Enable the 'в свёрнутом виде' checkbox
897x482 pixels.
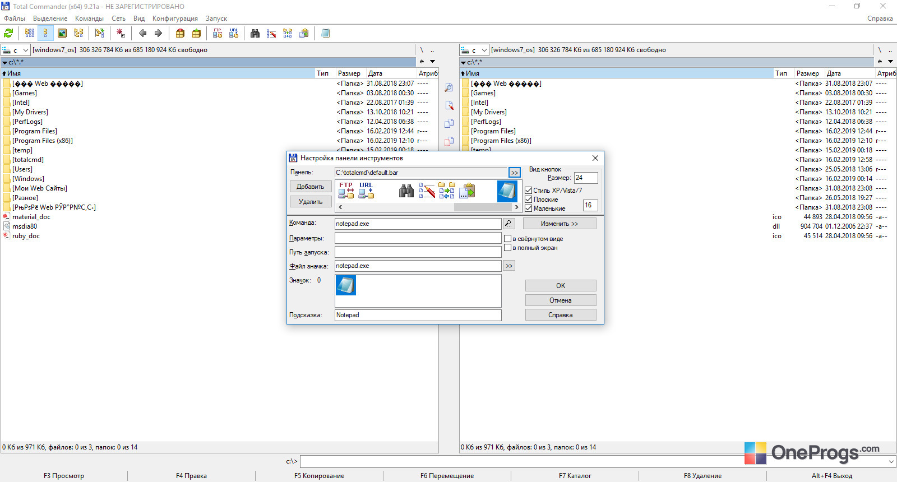coord(508,239)
